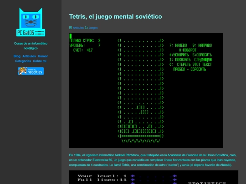246x184 pixels.
Task: Click the hosted by Neocities badge
Action: coord(31,71)
